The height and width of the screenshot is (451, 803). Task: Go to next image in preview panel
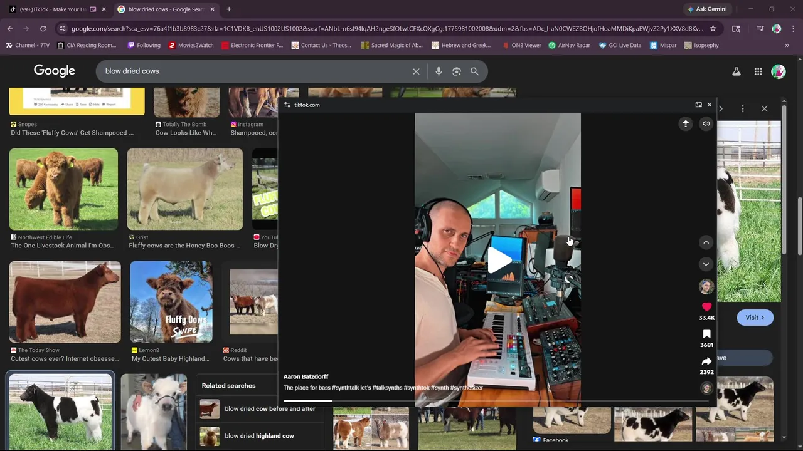[721, 109]
